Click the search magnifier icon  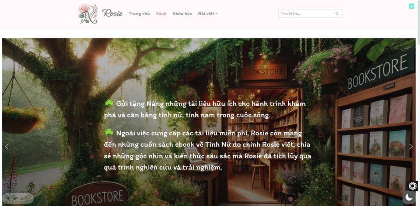click(337, 14)
